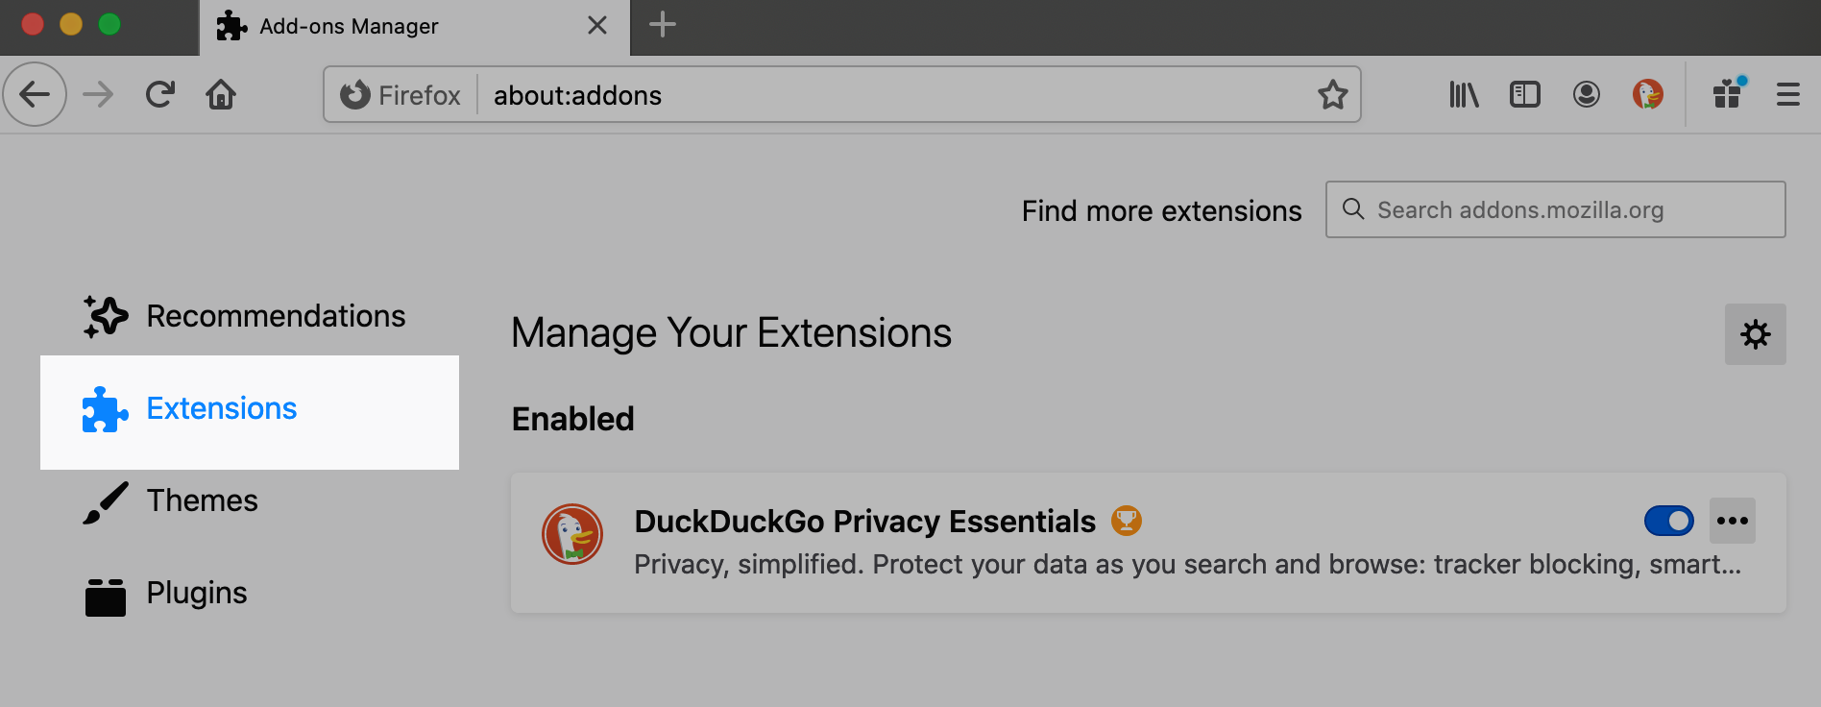The height and width of the screenshot is (707, 1821).
Task: Click the back navigation arrow
Action: click(x=35, y=94)
